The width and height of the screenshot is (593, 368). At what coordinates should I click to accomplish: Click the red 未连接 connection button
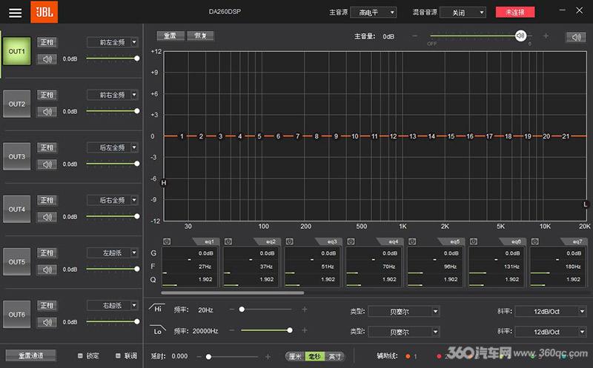(515, 12)
